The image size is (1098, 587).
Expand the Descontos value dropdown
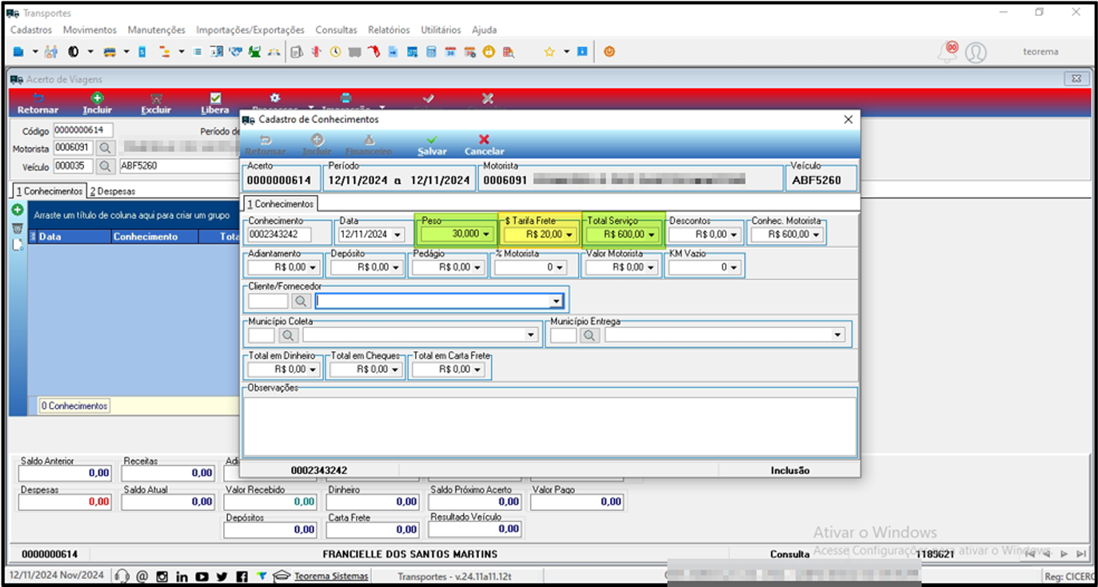point(735,234)
